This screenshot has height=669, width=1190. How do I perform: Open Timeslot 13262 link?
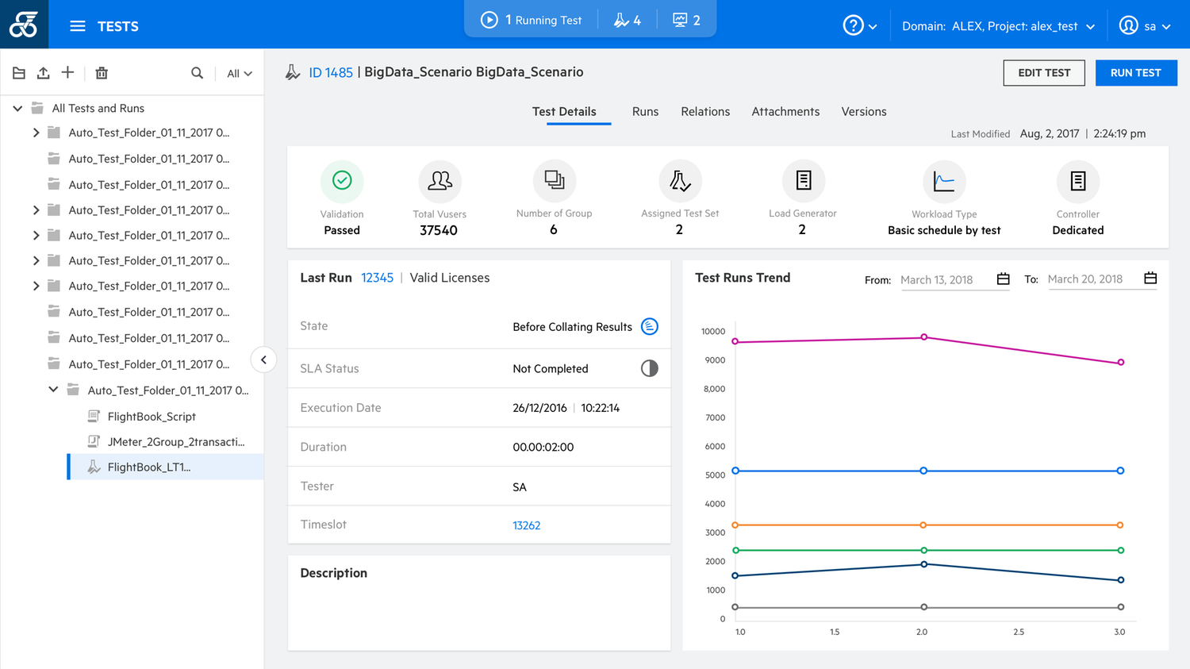[x=526, y=525]
